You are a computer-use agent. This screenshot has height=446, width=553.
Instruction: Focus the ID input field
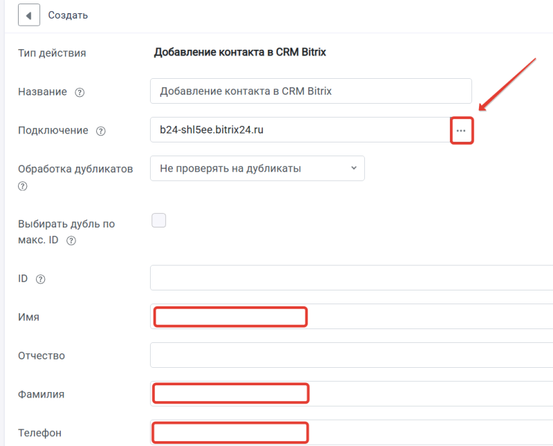[x=352, y=278]
